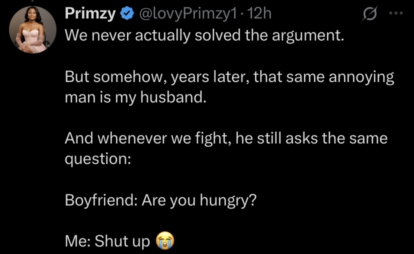
Task: Click the line 'We never actually solved the argument.'
Action: pos(204,35)
